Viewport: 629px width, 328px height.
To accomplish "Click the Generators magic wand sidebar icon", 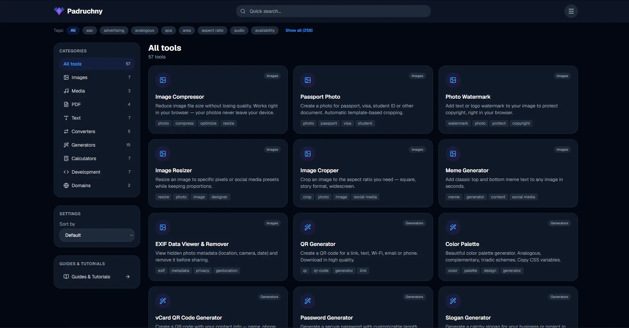I will click(66, 145).
